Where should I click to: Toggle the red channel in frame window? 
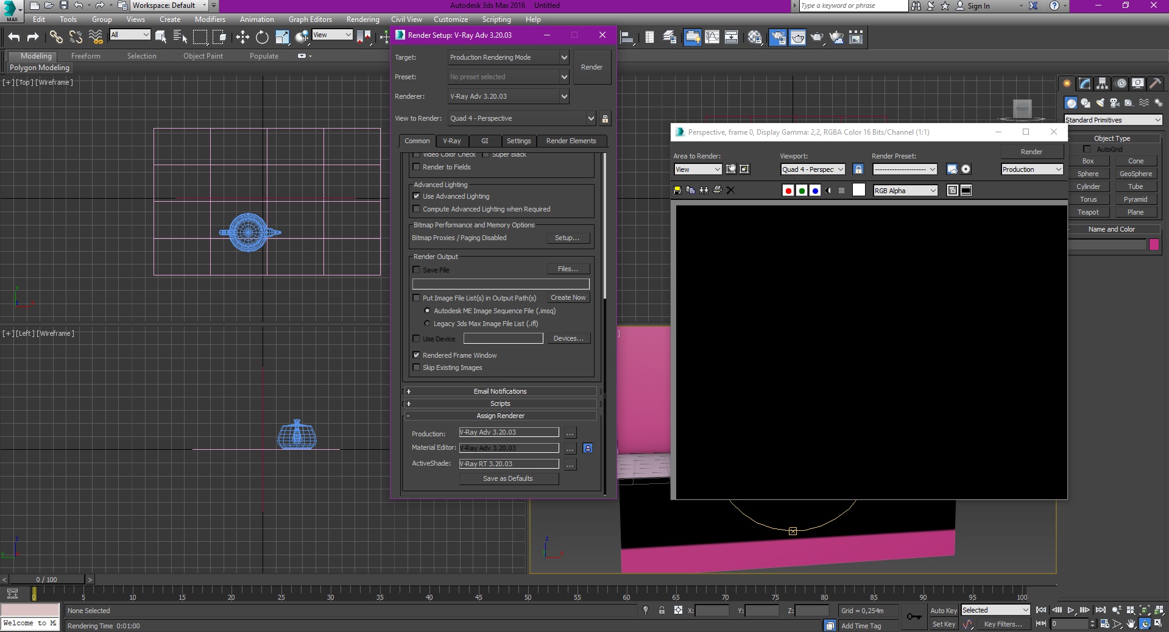point(788,191)
